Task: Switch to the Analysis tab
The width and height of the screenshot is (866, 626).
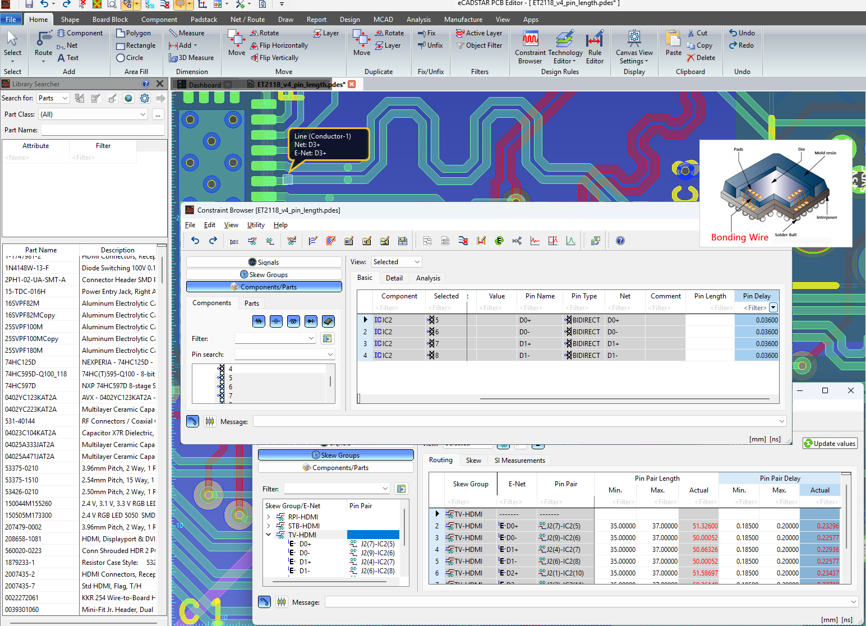Action: tap(428, 278)
